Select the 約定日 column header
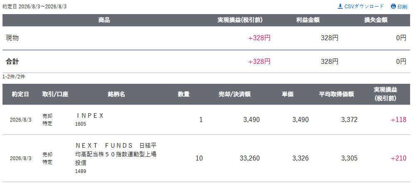The width and height of the screenshot is (413, 185). (20, 94)
